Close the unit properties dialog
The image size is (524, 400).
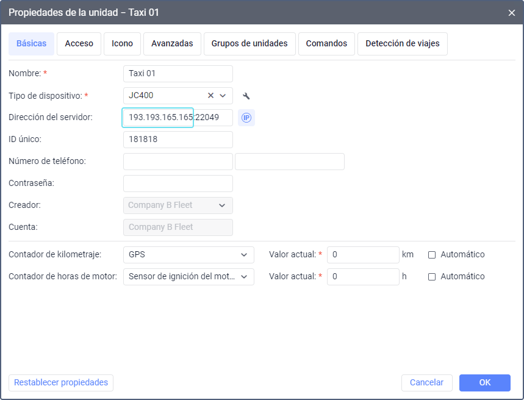pyautogui.click(x=512, y=12)
